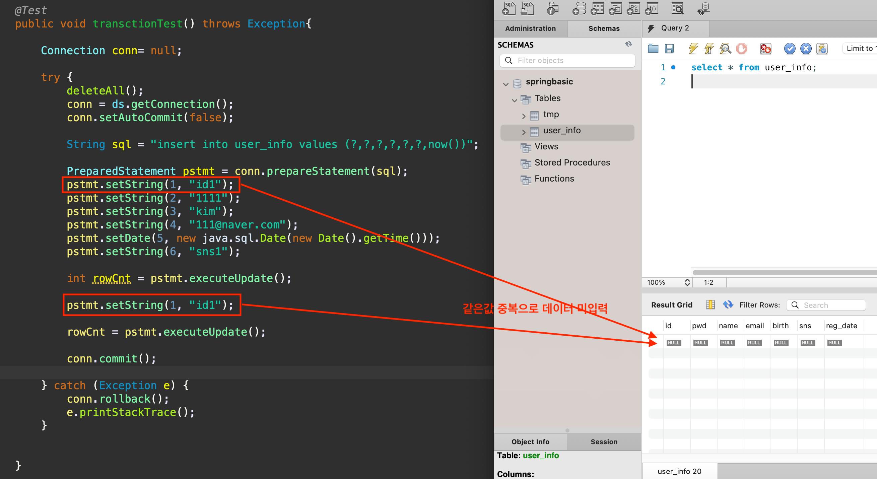This screenshot has width=877, height=479.
Task: Open SQL script file folder icon
Action: 653,49
